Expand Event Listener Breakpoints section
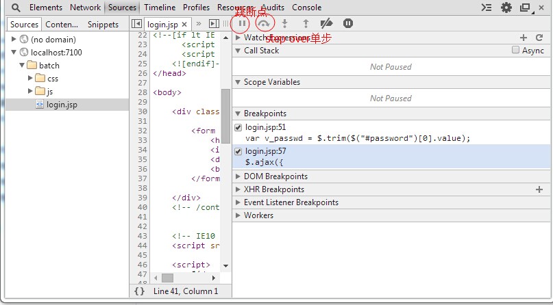 point(238,202)
